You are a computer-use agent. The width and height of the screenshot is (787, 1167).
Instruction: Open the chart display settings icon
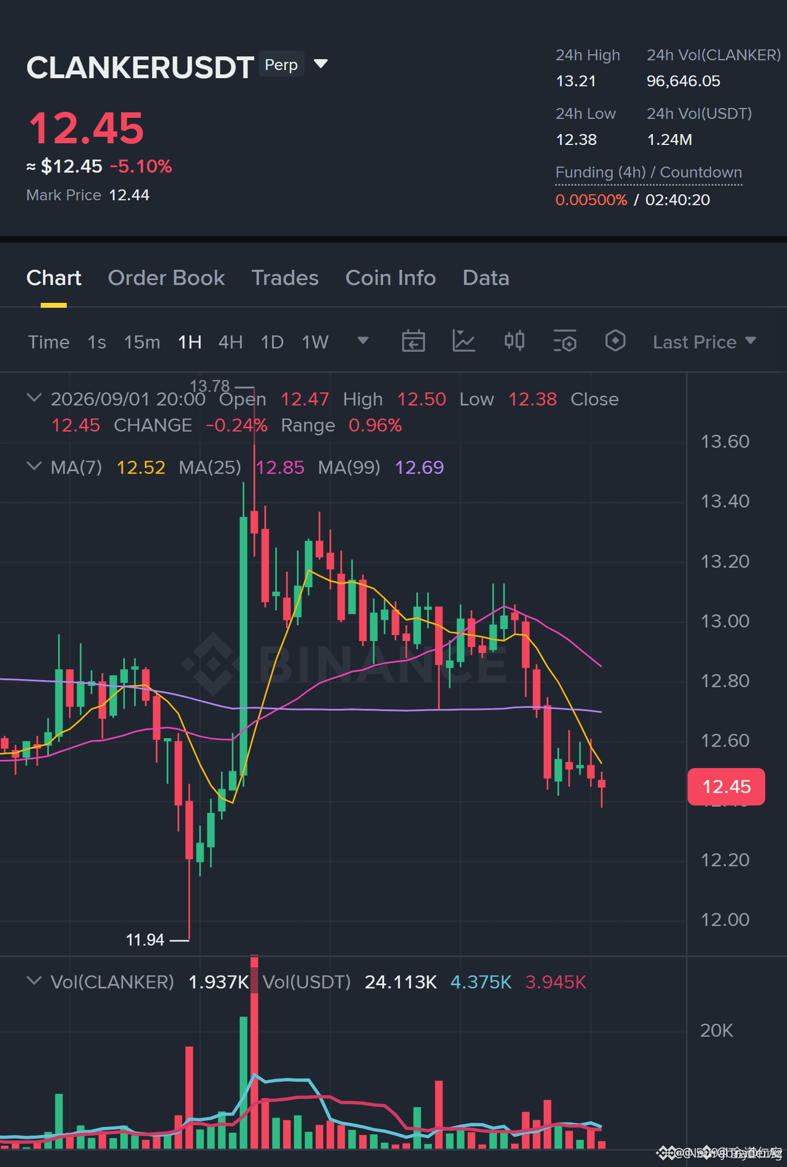[x=565, y=341]
